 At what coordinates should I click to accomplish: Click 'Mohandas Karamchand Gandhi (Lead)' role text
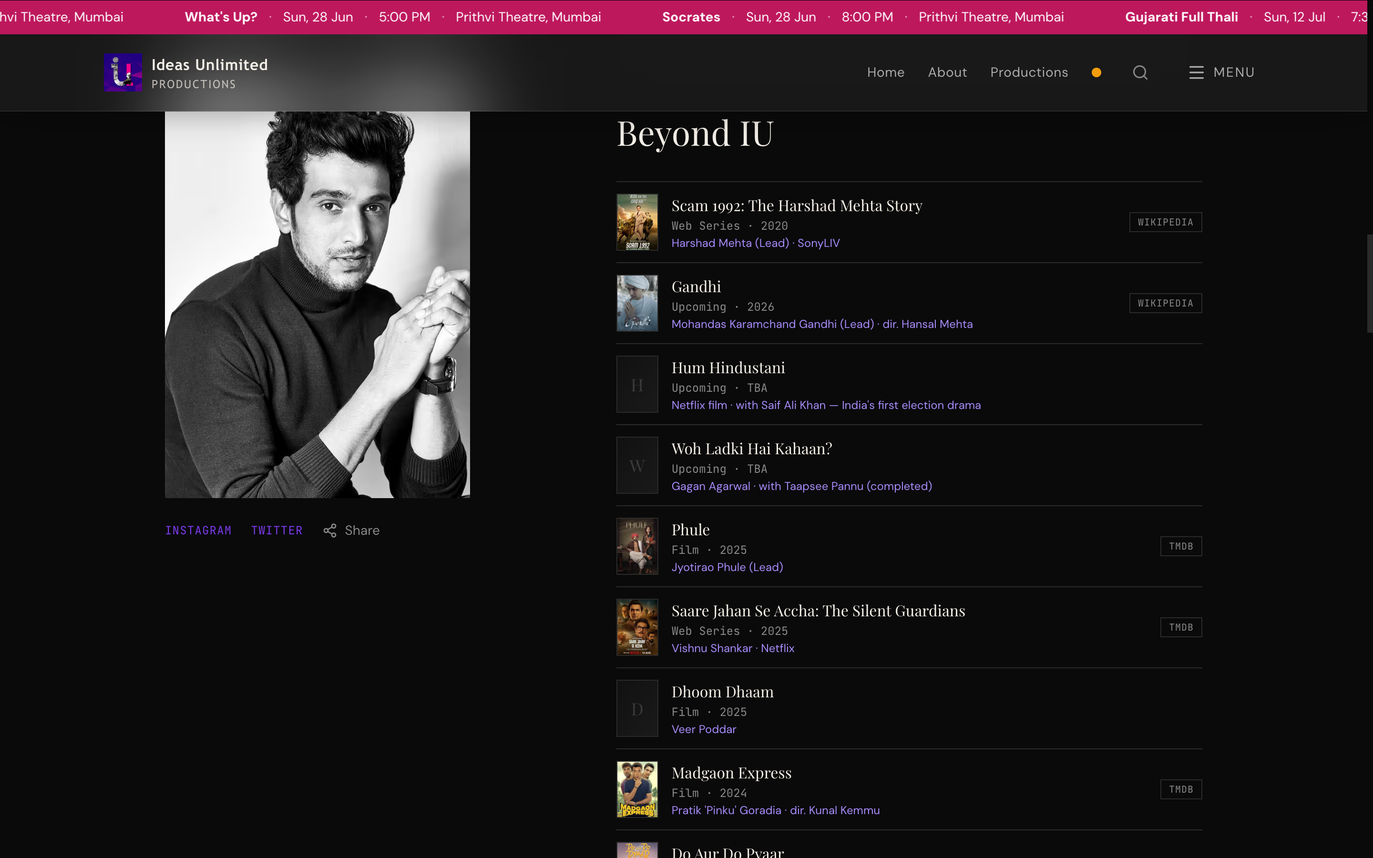[773, 324]
